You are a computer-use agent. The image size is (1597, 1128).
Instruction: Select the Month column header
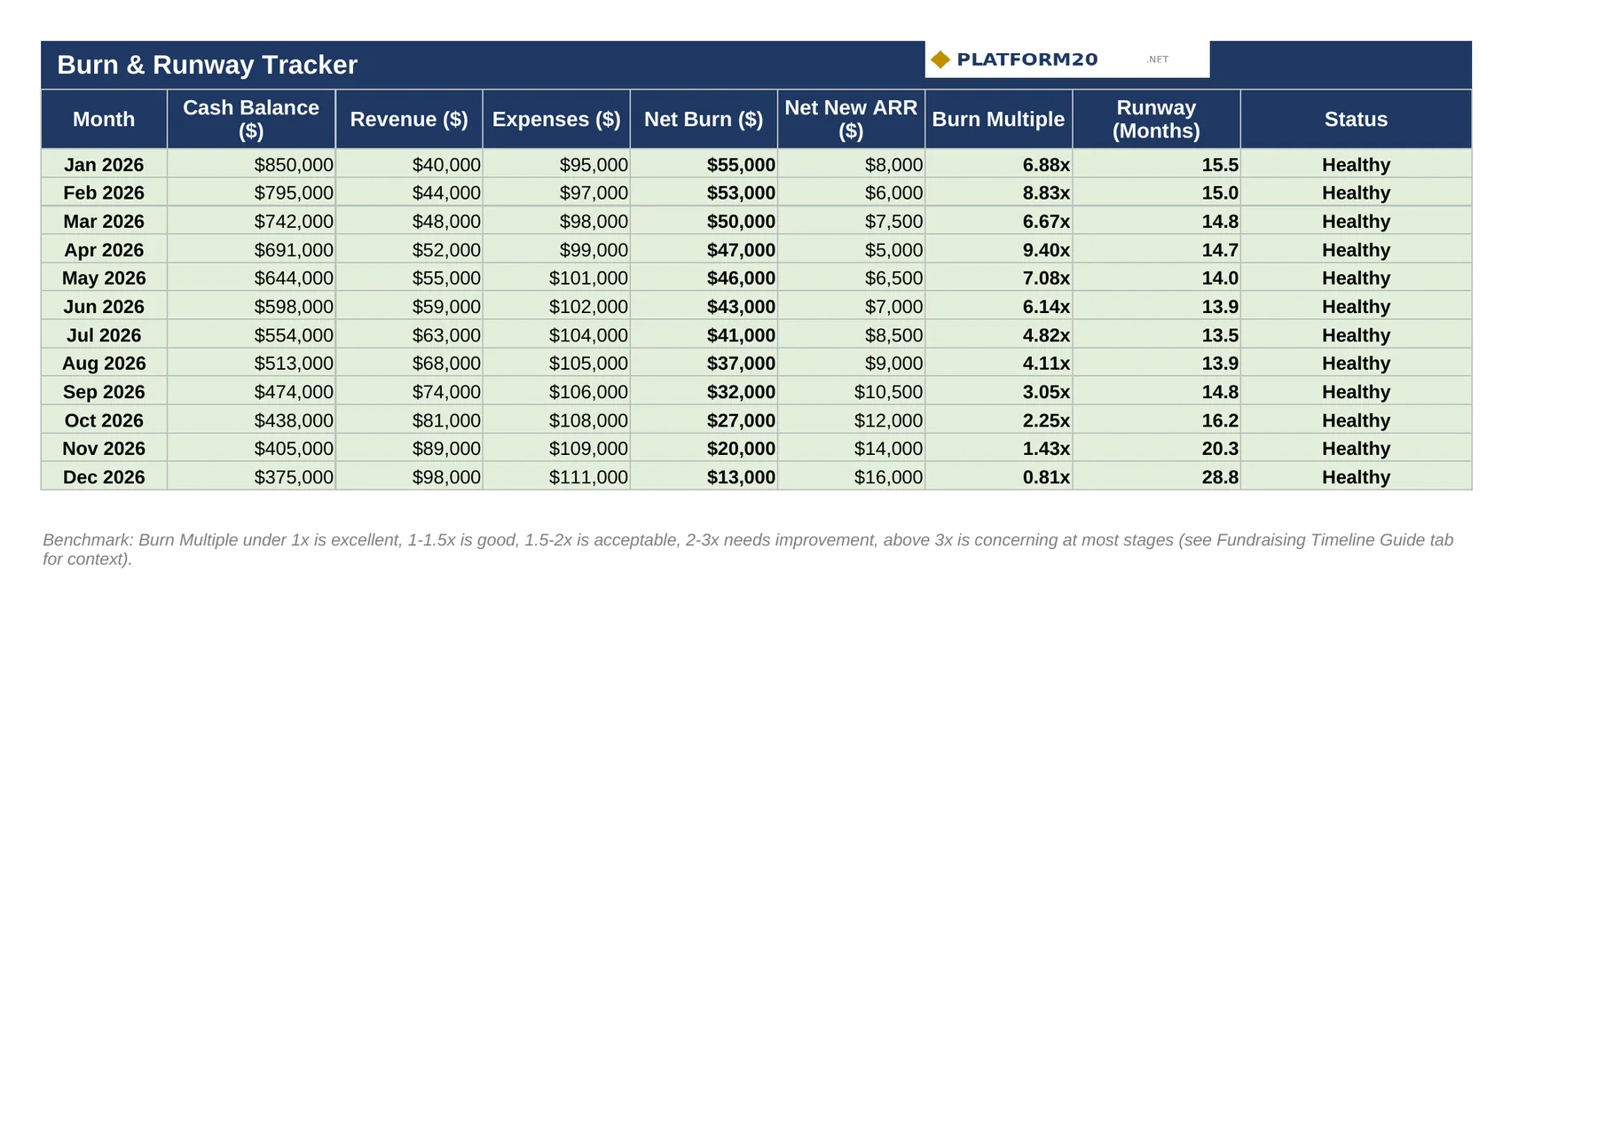pos(104,119)
